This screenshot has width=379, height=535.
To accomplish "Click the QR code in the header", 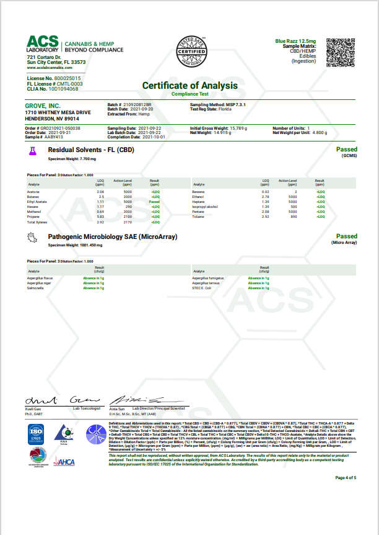I will point(341,52).
